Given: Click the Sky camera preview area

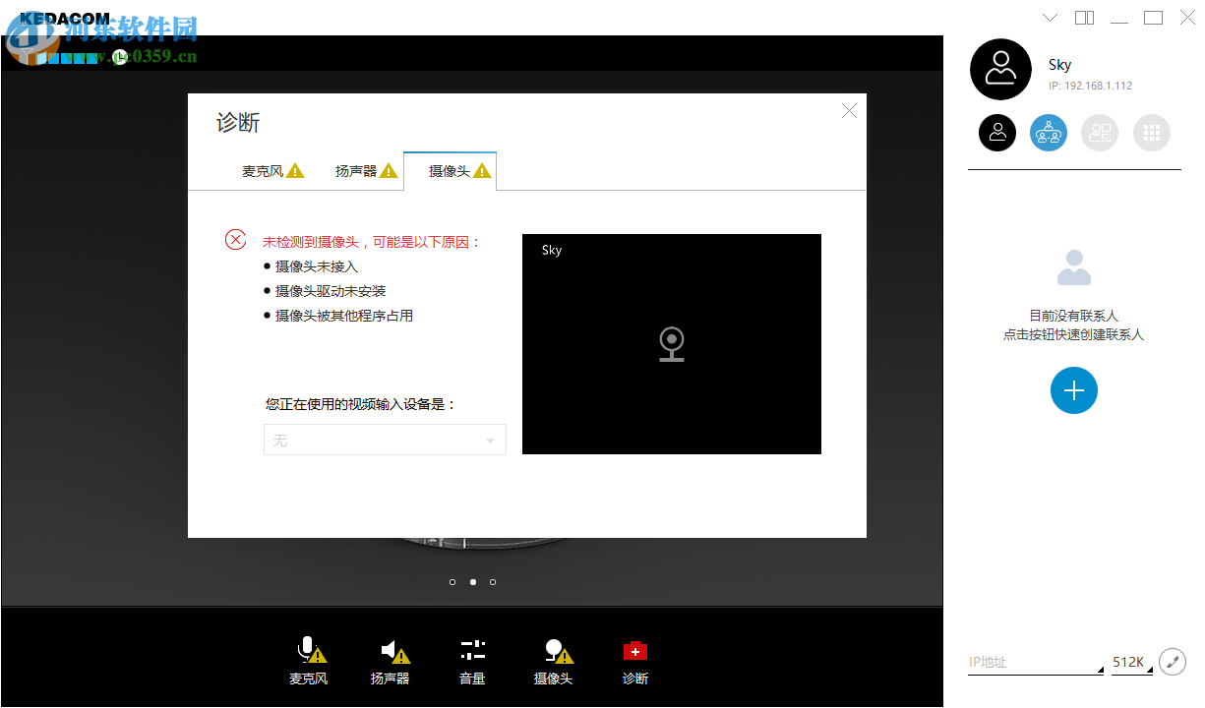Looking at the screenshot, I should click(672, 344).
